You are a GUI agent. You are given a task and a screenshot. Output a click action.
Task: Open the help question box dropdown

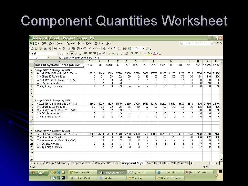coord(212,43)
